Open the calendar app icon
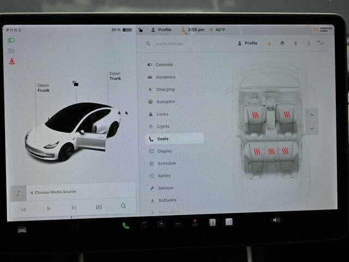The image size is (349, 262). tap(229, 222)
